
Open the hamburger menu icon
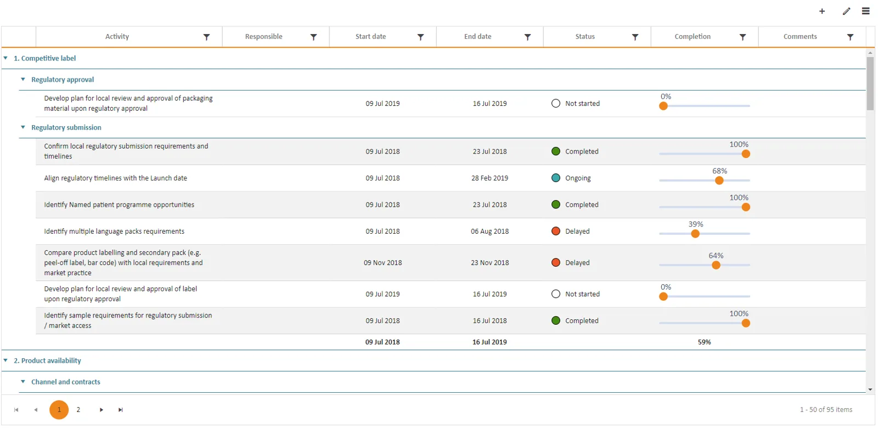[866, 11]
